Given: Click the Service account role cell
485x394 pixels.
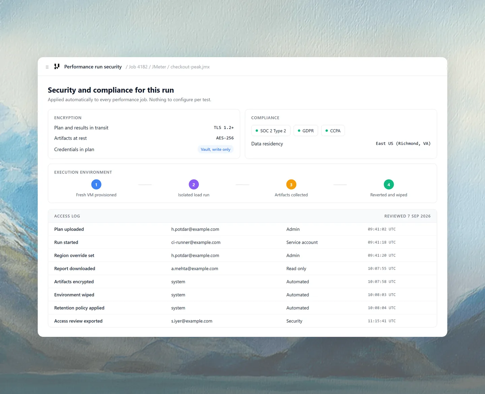Looking at the screenshot, I should [x=302, y=242].
